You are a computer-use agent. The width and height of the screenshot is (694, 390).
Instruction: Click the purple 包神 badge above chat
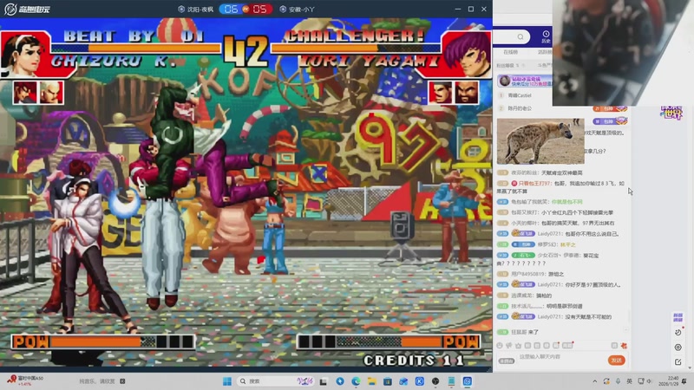[611, 121]
